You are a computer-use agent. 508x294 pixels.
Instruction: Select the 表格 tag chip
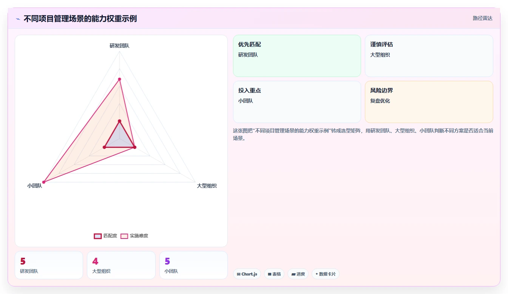pos(274,274)
